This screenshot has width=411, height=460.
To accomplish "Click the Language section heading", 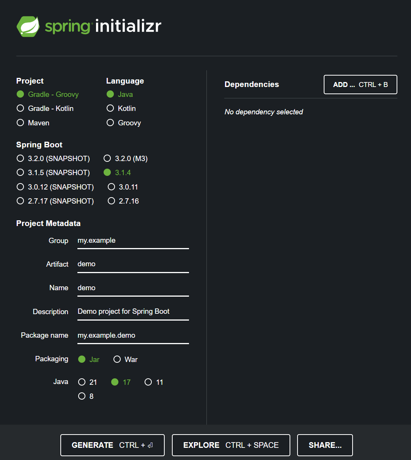I will pos(125,81).
